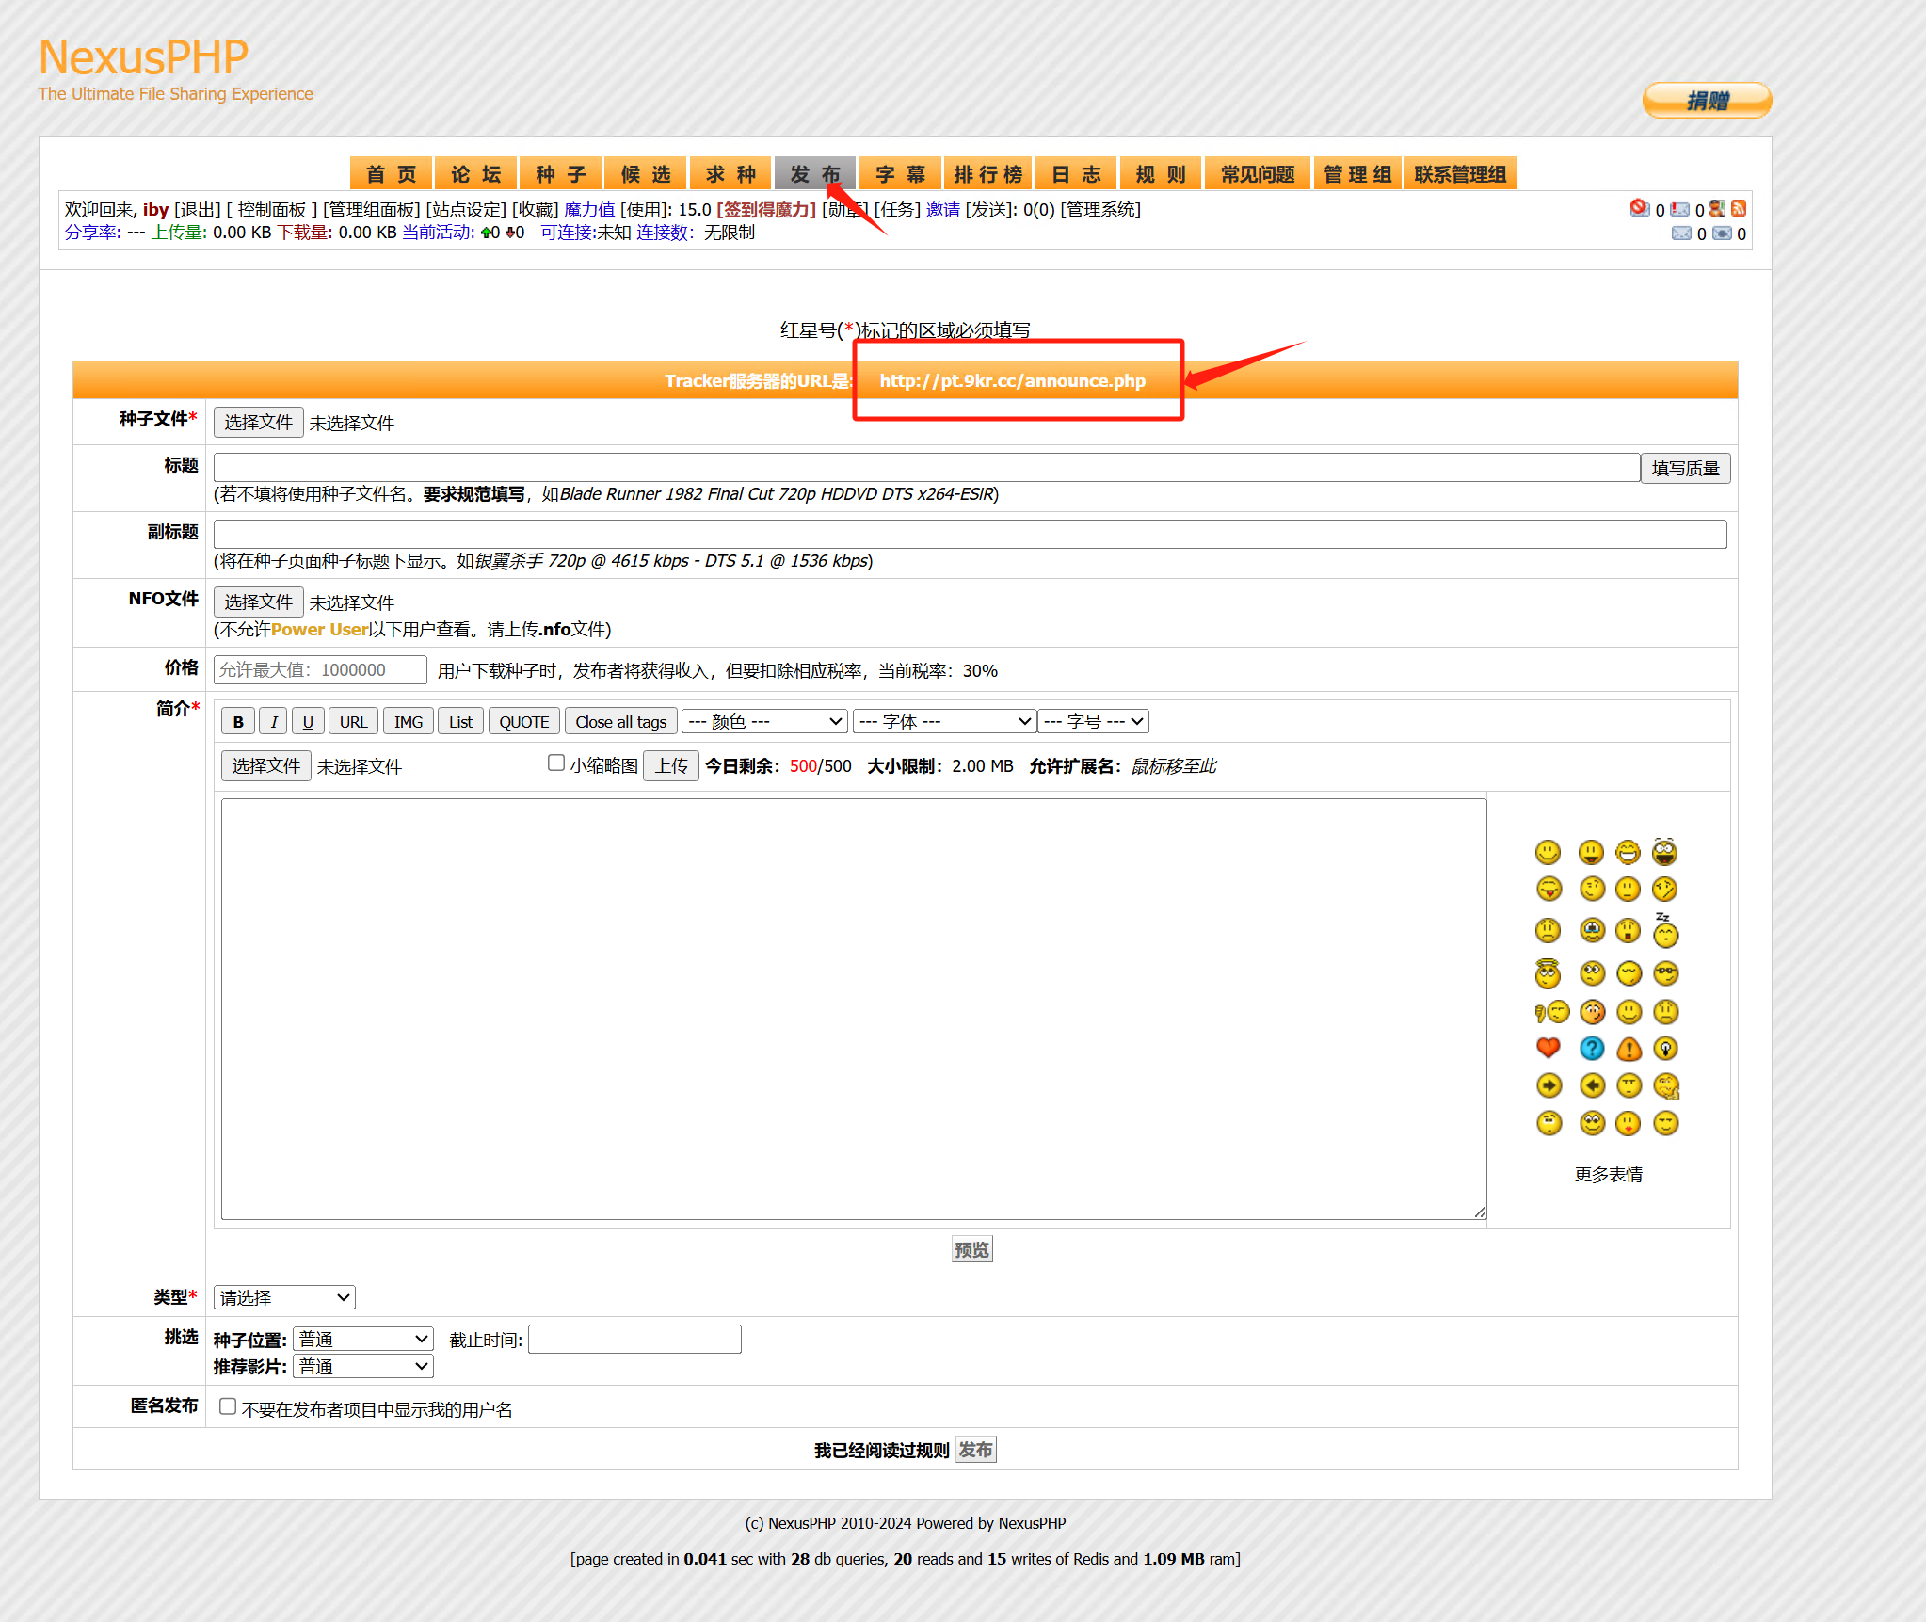
Task: Open the 种子位置 dropdown
Action: (363, 1339)
